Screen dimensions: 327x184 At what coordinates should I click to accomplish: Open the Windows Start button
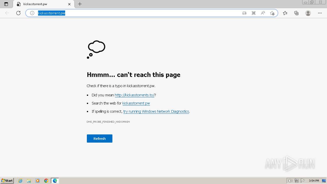tap(7, 181)
